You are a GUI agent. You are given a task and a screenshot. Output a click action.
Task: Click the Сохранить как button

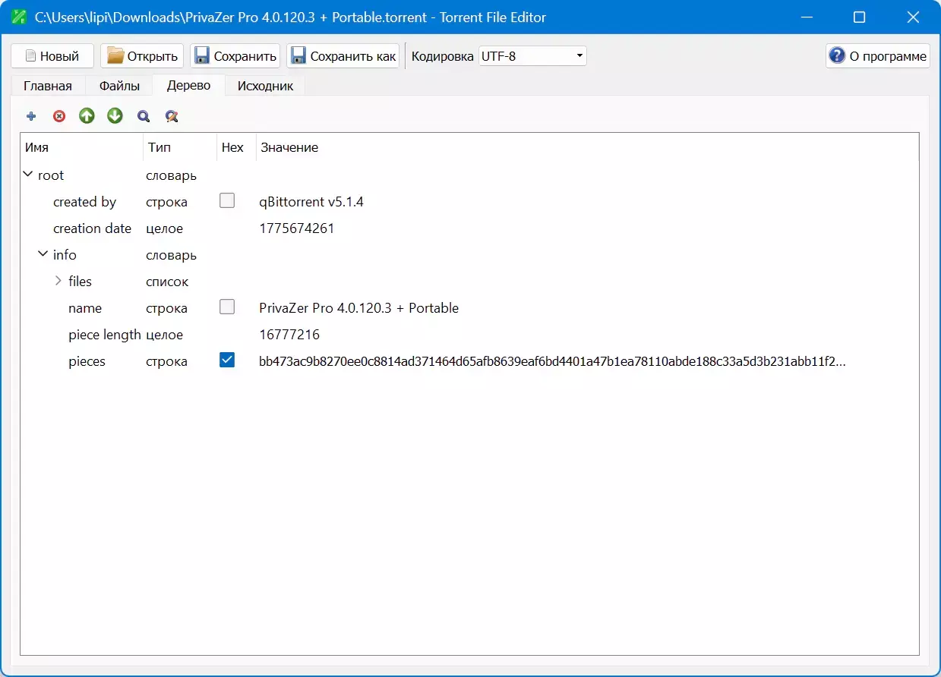point(343,56)
